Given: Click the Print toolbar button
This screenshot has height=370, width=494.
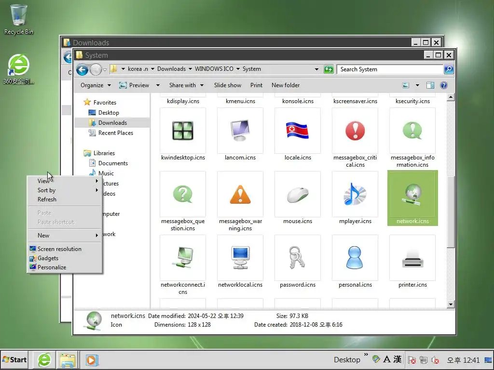Looking at the screenshot, I should pyautogui.click(x=256, y=85).
